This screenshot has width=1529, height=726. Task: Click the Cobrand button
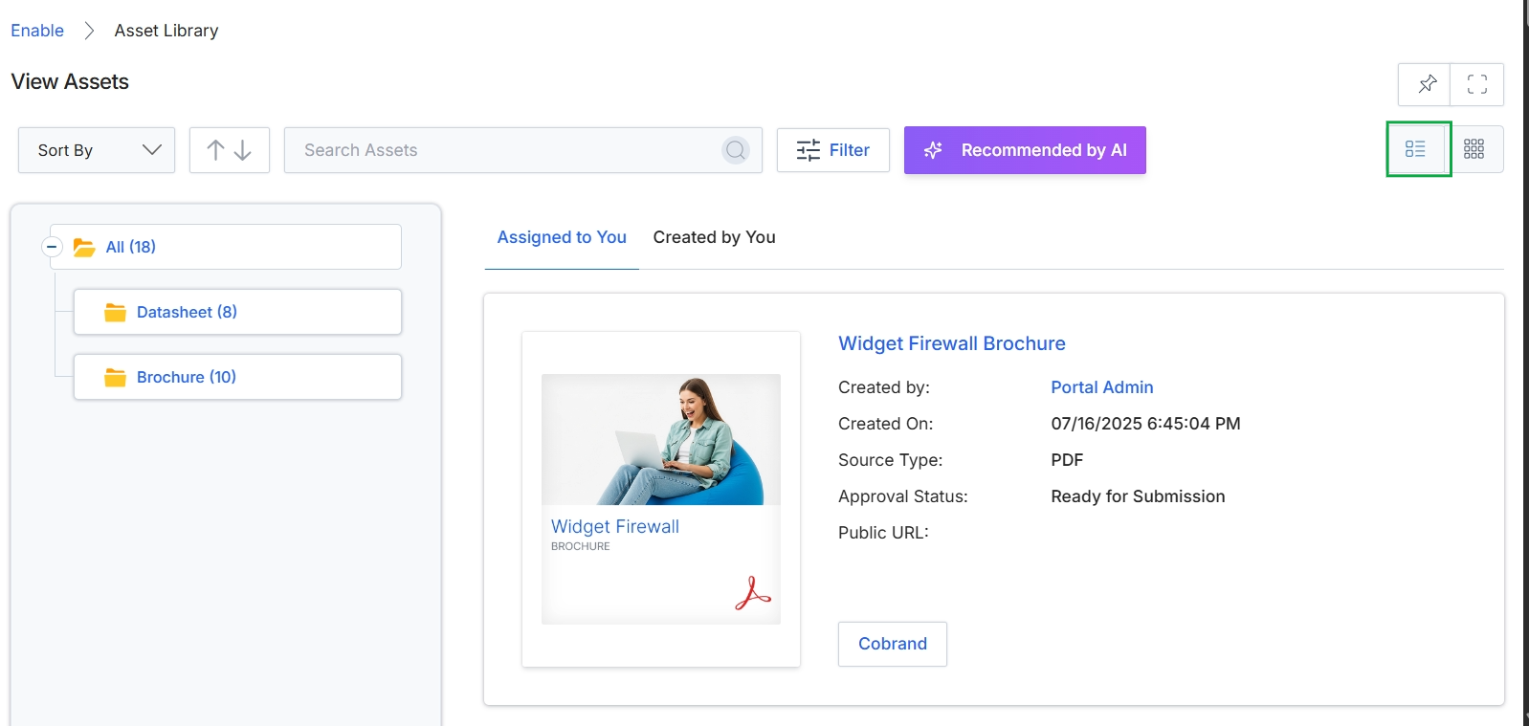point(893,644)
